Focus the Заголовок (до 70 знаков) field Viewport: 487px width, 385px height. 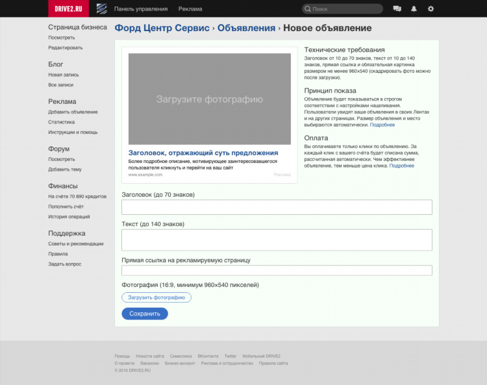(x=277, y=207)
